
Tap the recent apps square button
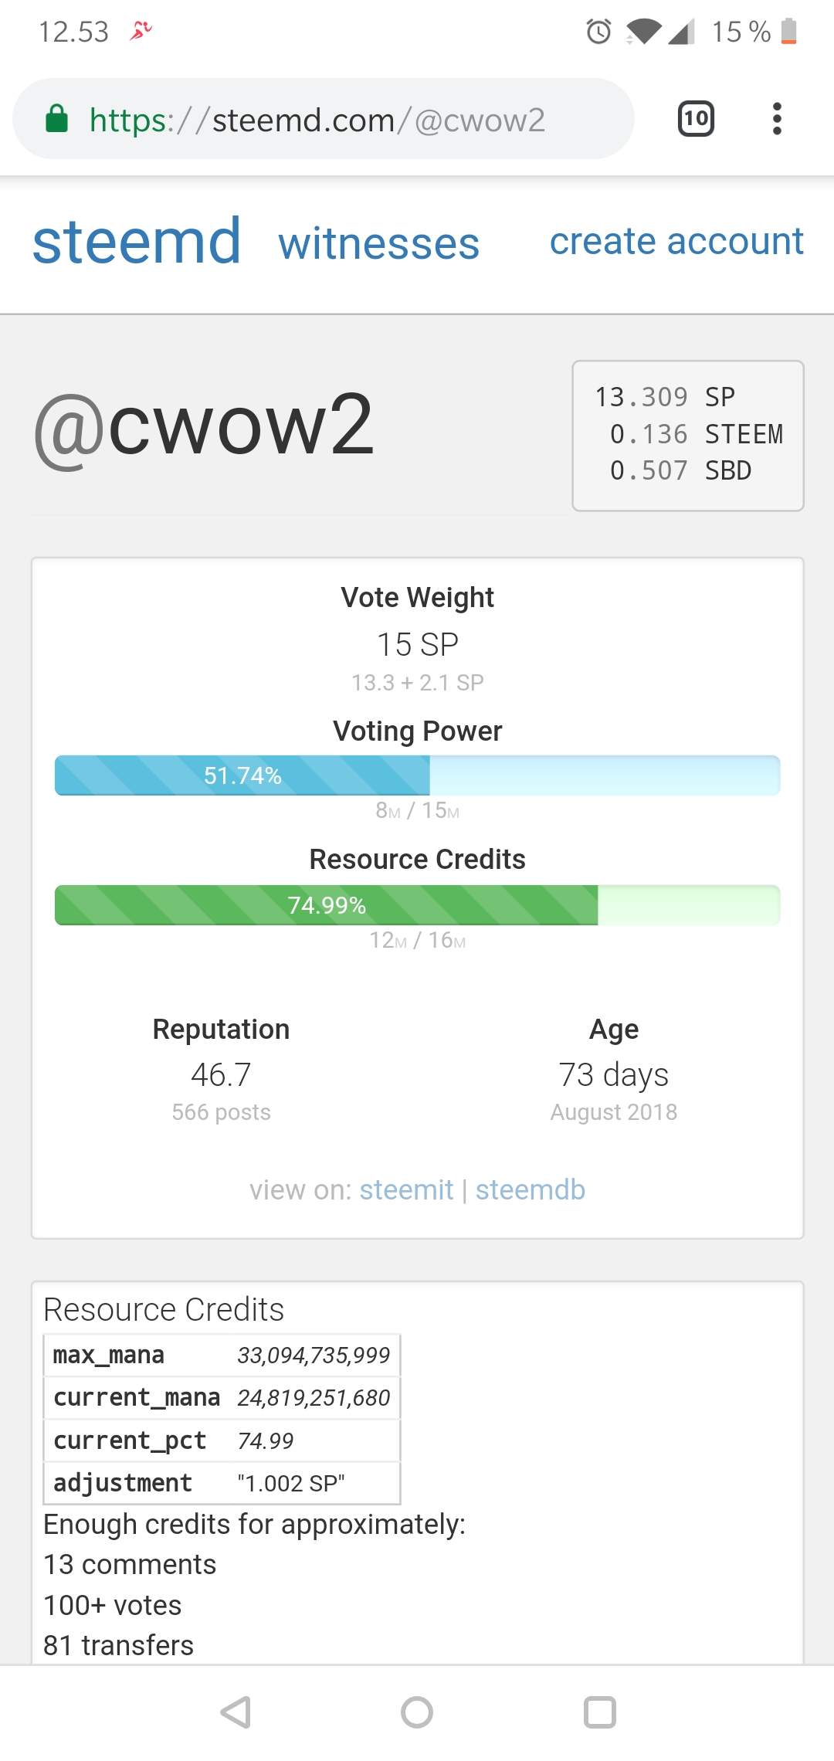pos(599,1712)
